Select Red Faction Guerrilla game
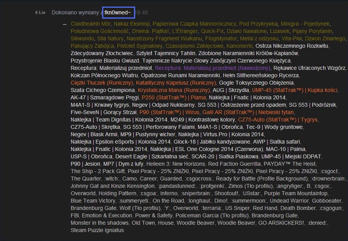The image size is (348, 241). click(234, 164)
